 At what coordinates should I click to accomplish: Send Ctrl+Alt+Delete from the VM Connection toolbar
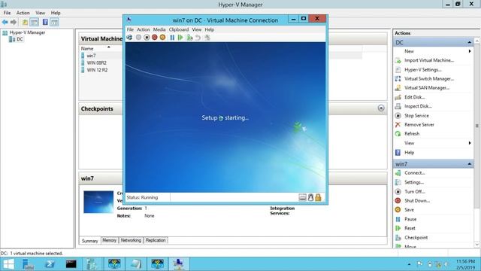(x=129, y=38)
